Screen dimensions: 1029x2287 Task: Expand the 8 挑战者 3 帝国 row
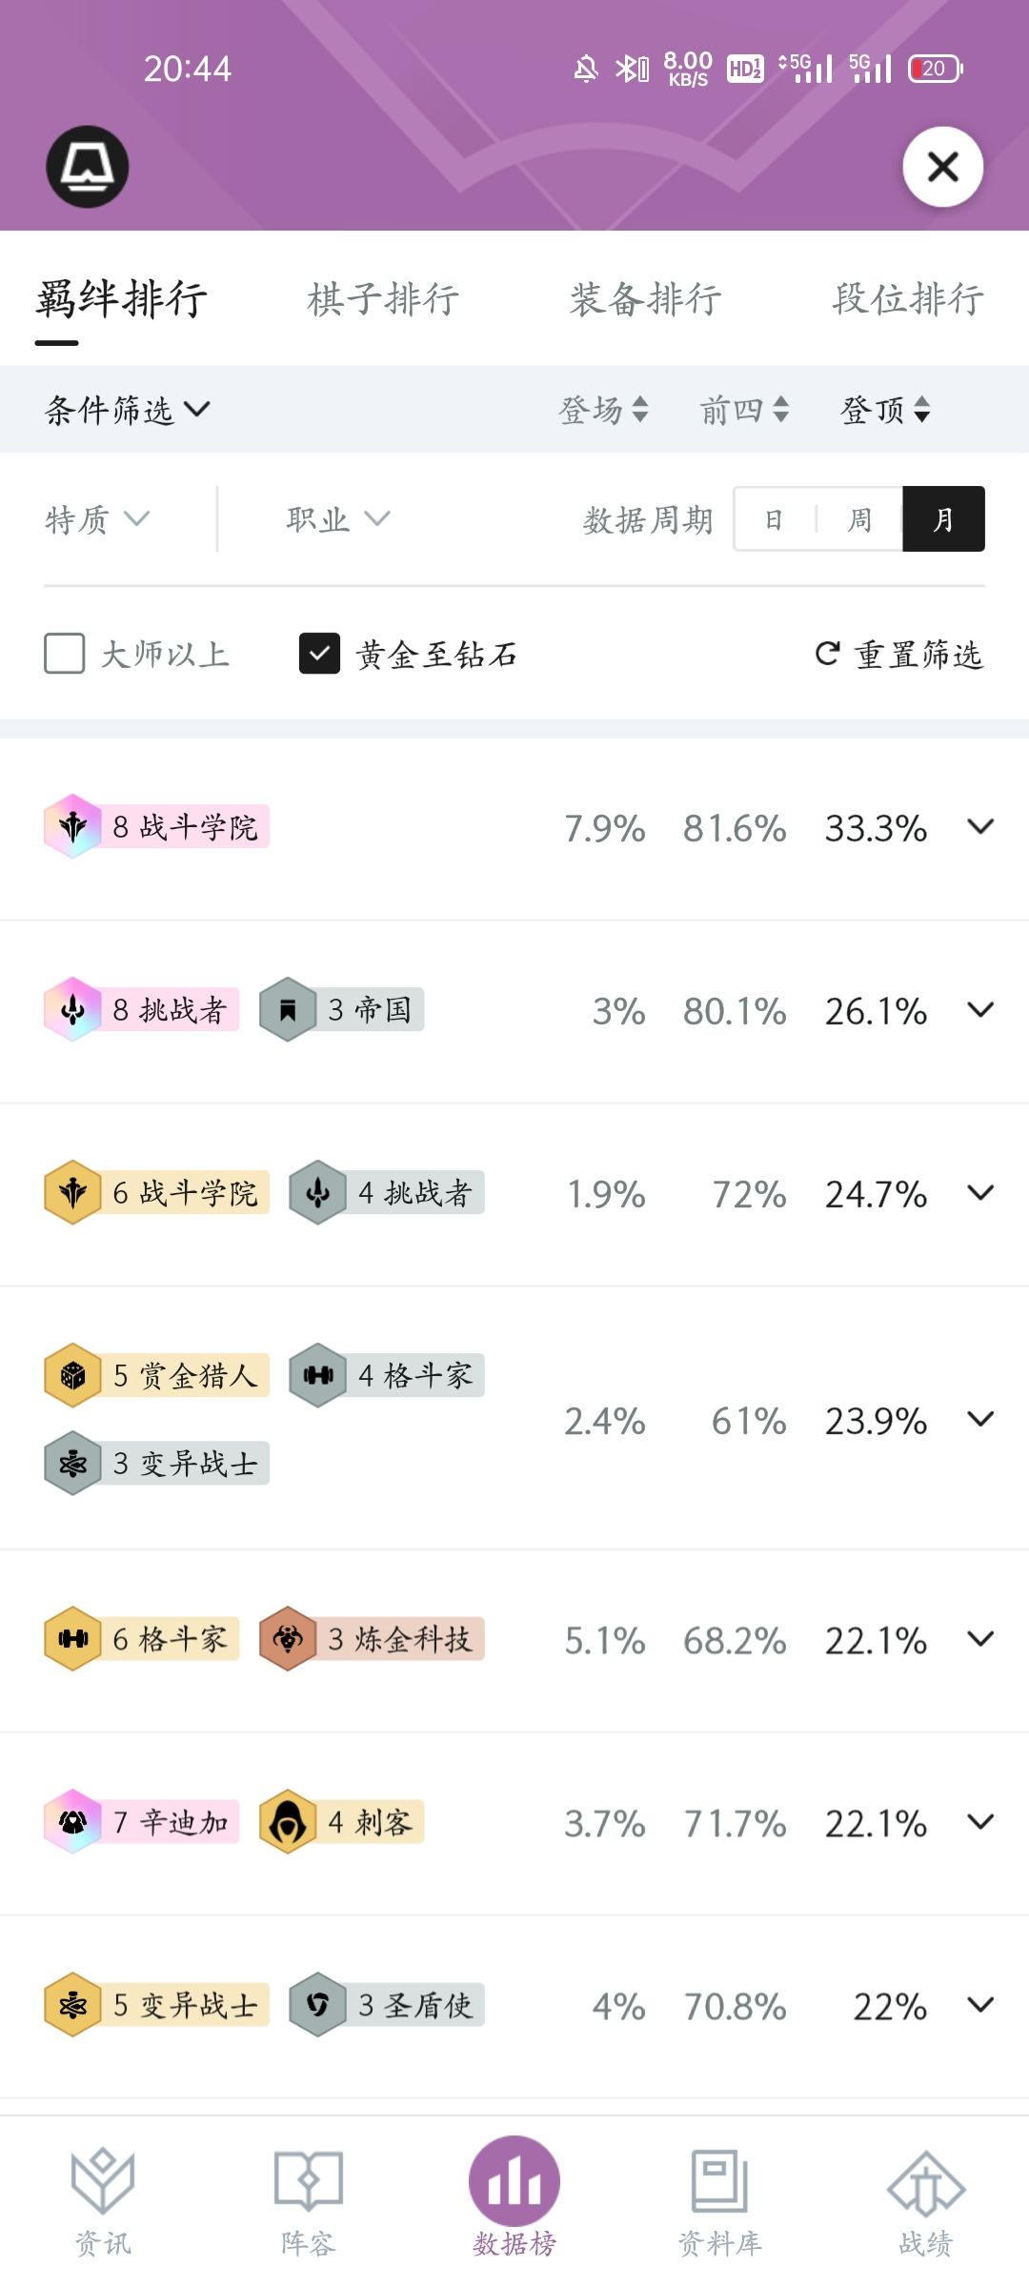980,1009
